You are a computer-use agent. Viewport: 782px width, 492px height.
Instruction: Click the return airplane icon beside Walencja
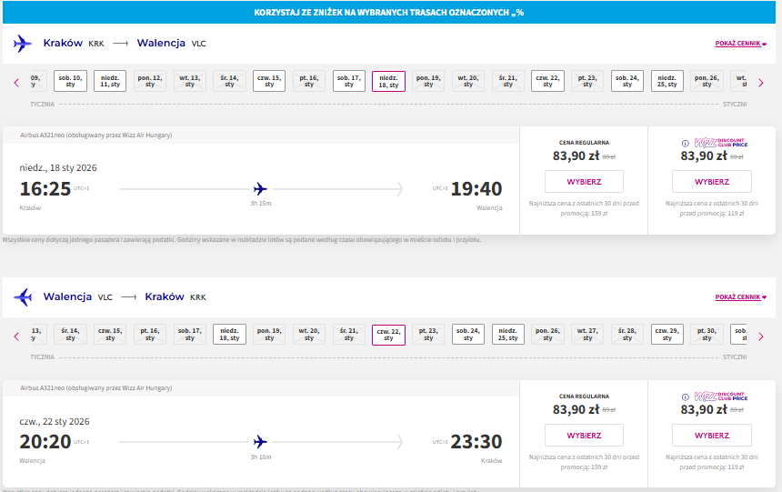tap(23, 296)
